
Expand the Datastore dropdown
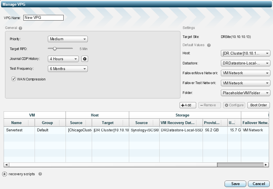pyautogui.click(x=245, y=63)
